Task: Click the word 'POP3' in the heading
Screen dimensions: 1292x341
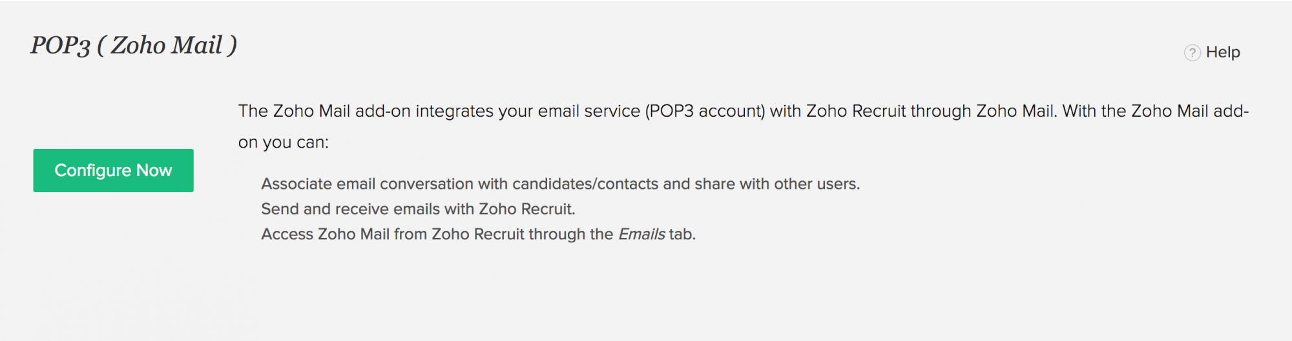Action: [60, 46]
